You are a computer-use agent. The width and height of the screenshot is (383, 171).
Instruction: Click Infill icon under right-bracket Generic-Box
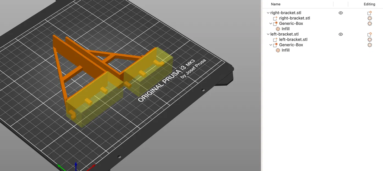pyautogui.click(x=278, y=29)
